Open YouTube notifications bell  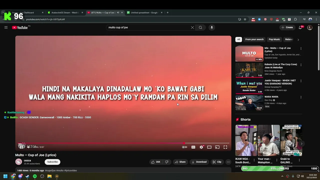click(x=300, y=27)
